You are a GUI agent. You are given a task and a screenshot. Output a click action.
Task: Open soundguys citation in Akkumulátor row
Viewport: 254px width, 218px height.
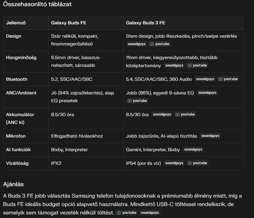click(x=162, y=114)
